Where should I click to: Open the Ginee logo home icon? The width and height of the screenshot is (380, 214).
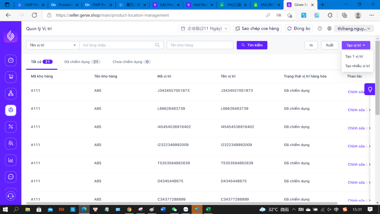(x=11, y=36)
